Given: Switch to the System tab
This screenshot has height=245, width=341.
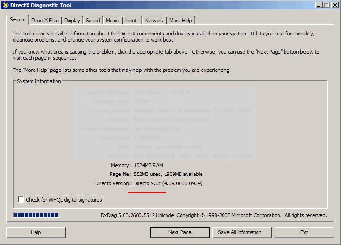Looking at the screenshot, I should [x=18, y=20].
